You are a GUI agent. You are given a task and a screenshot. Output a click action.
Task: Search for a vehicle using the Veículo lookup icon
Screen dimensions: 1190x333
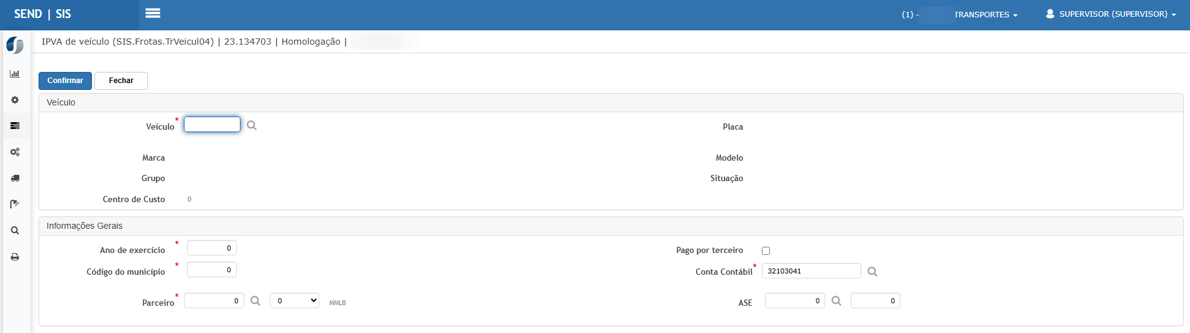click(x=252, y=125)
